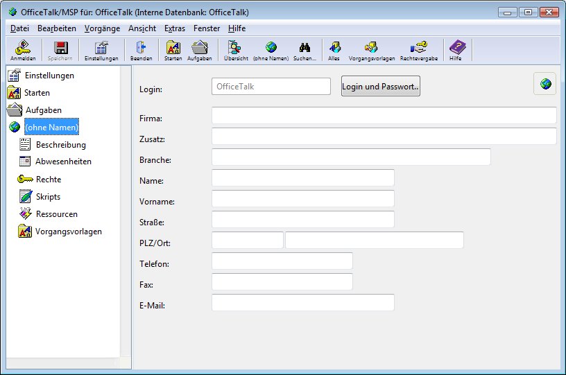Click the Beschreibung notepad icon in tree
This screenshot has height=375, width=566.
point(25,144)
